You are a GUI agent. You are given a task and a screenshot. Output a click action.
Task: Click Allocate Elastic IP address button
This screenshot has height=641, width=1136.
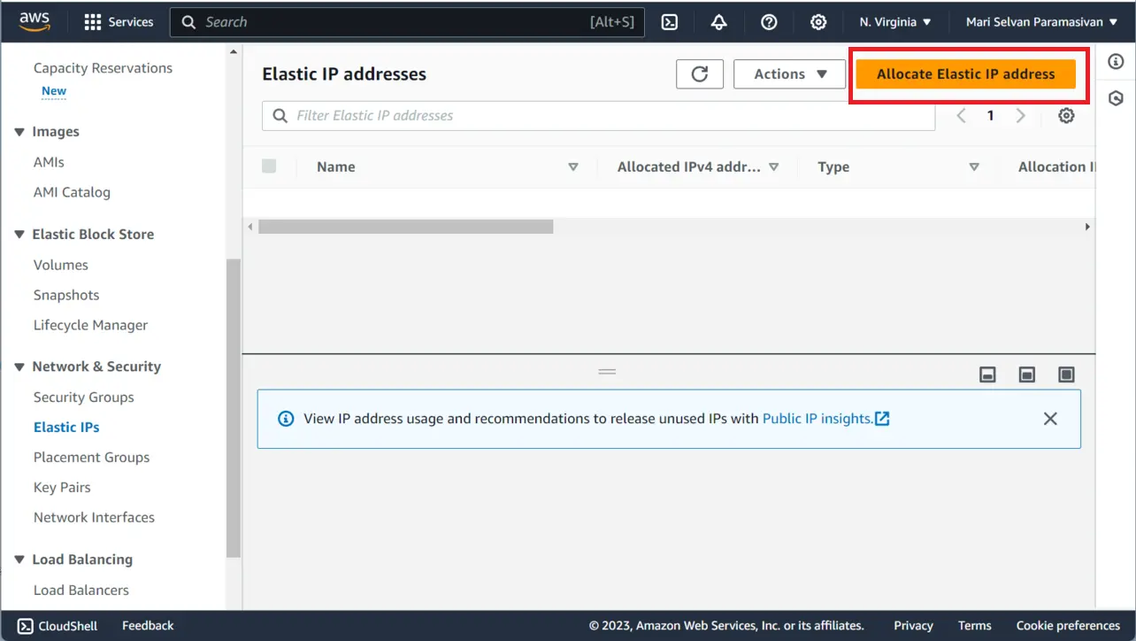(x=965, y=74)
